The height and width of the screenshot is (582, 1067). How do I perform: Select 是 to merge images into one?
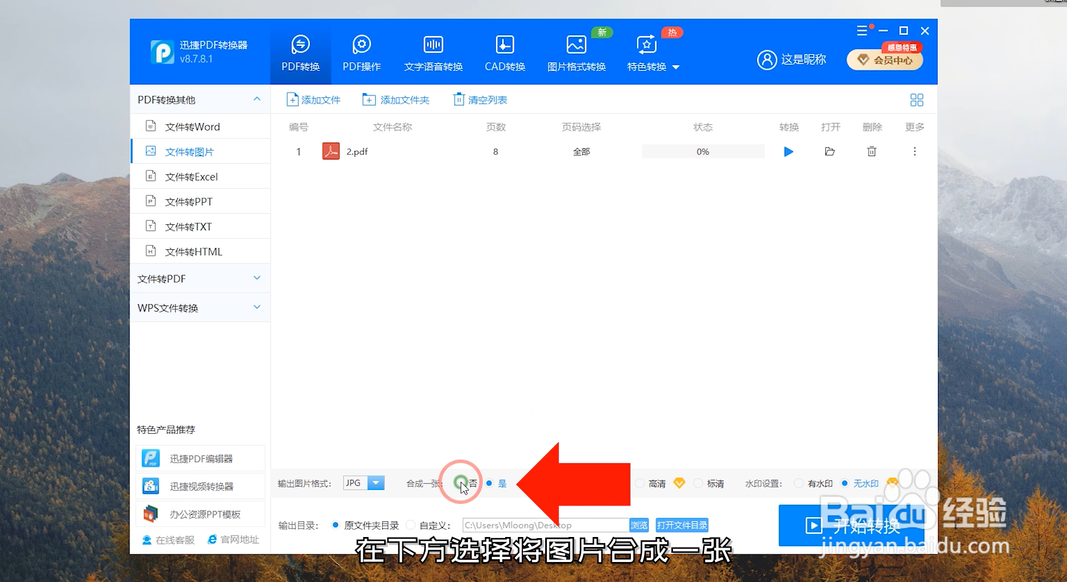click(x=490, y=483)
